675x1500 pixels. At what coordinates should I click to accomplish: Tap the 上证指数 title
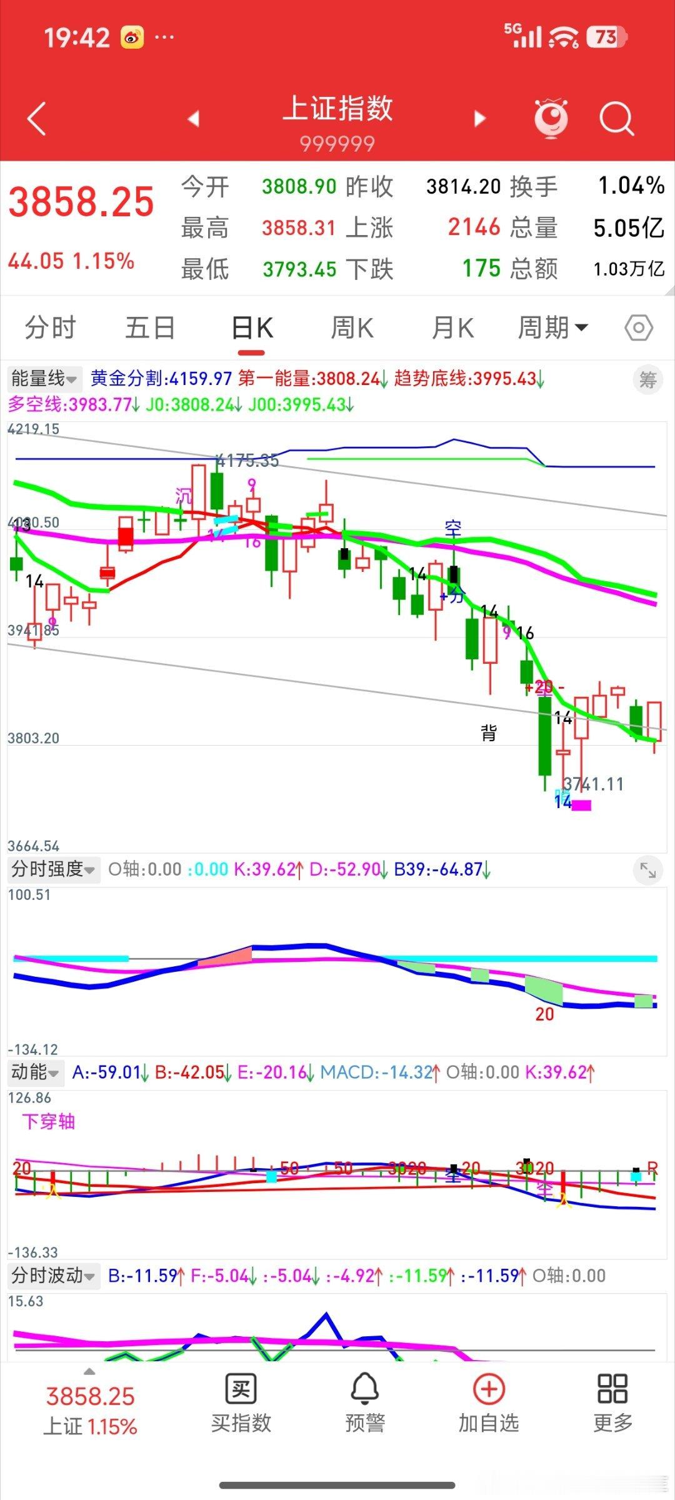click(337, 108)
